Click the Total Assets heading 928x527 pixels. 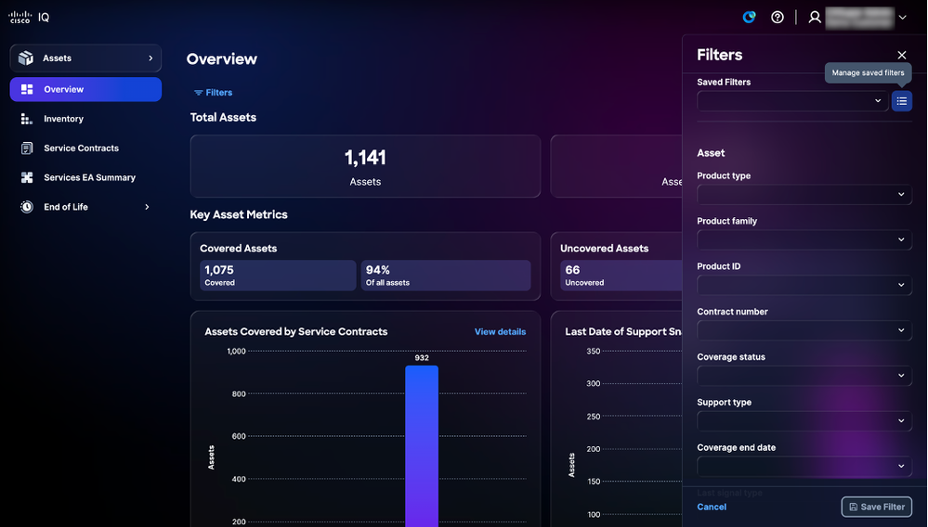tap(223, 118)
